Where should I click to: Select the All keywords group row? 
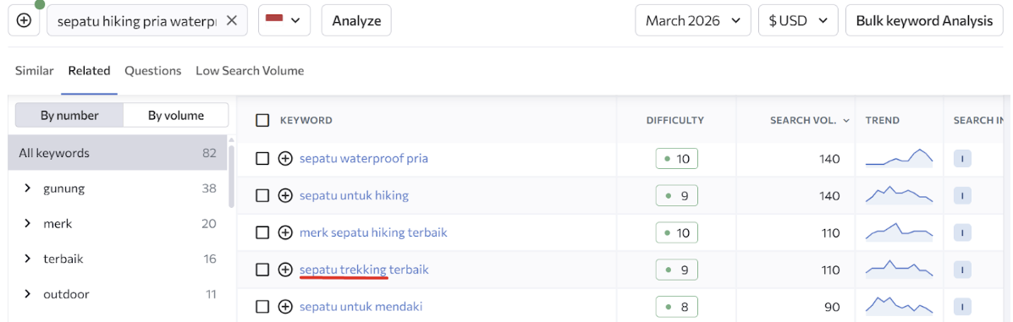point(118,153)
